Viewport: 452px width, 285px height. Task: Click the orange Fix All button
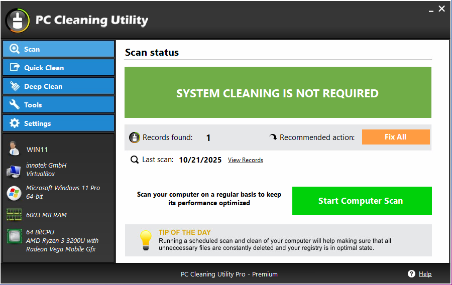click(x=396, y=137)
